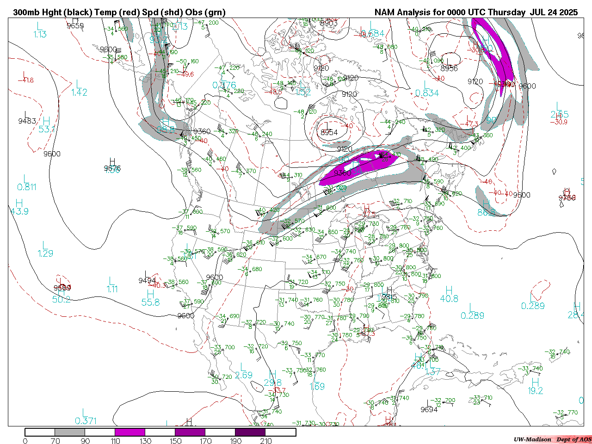592x444 pixels.
Task: Click the legend value '210'
Action: [x=266, y=441]
